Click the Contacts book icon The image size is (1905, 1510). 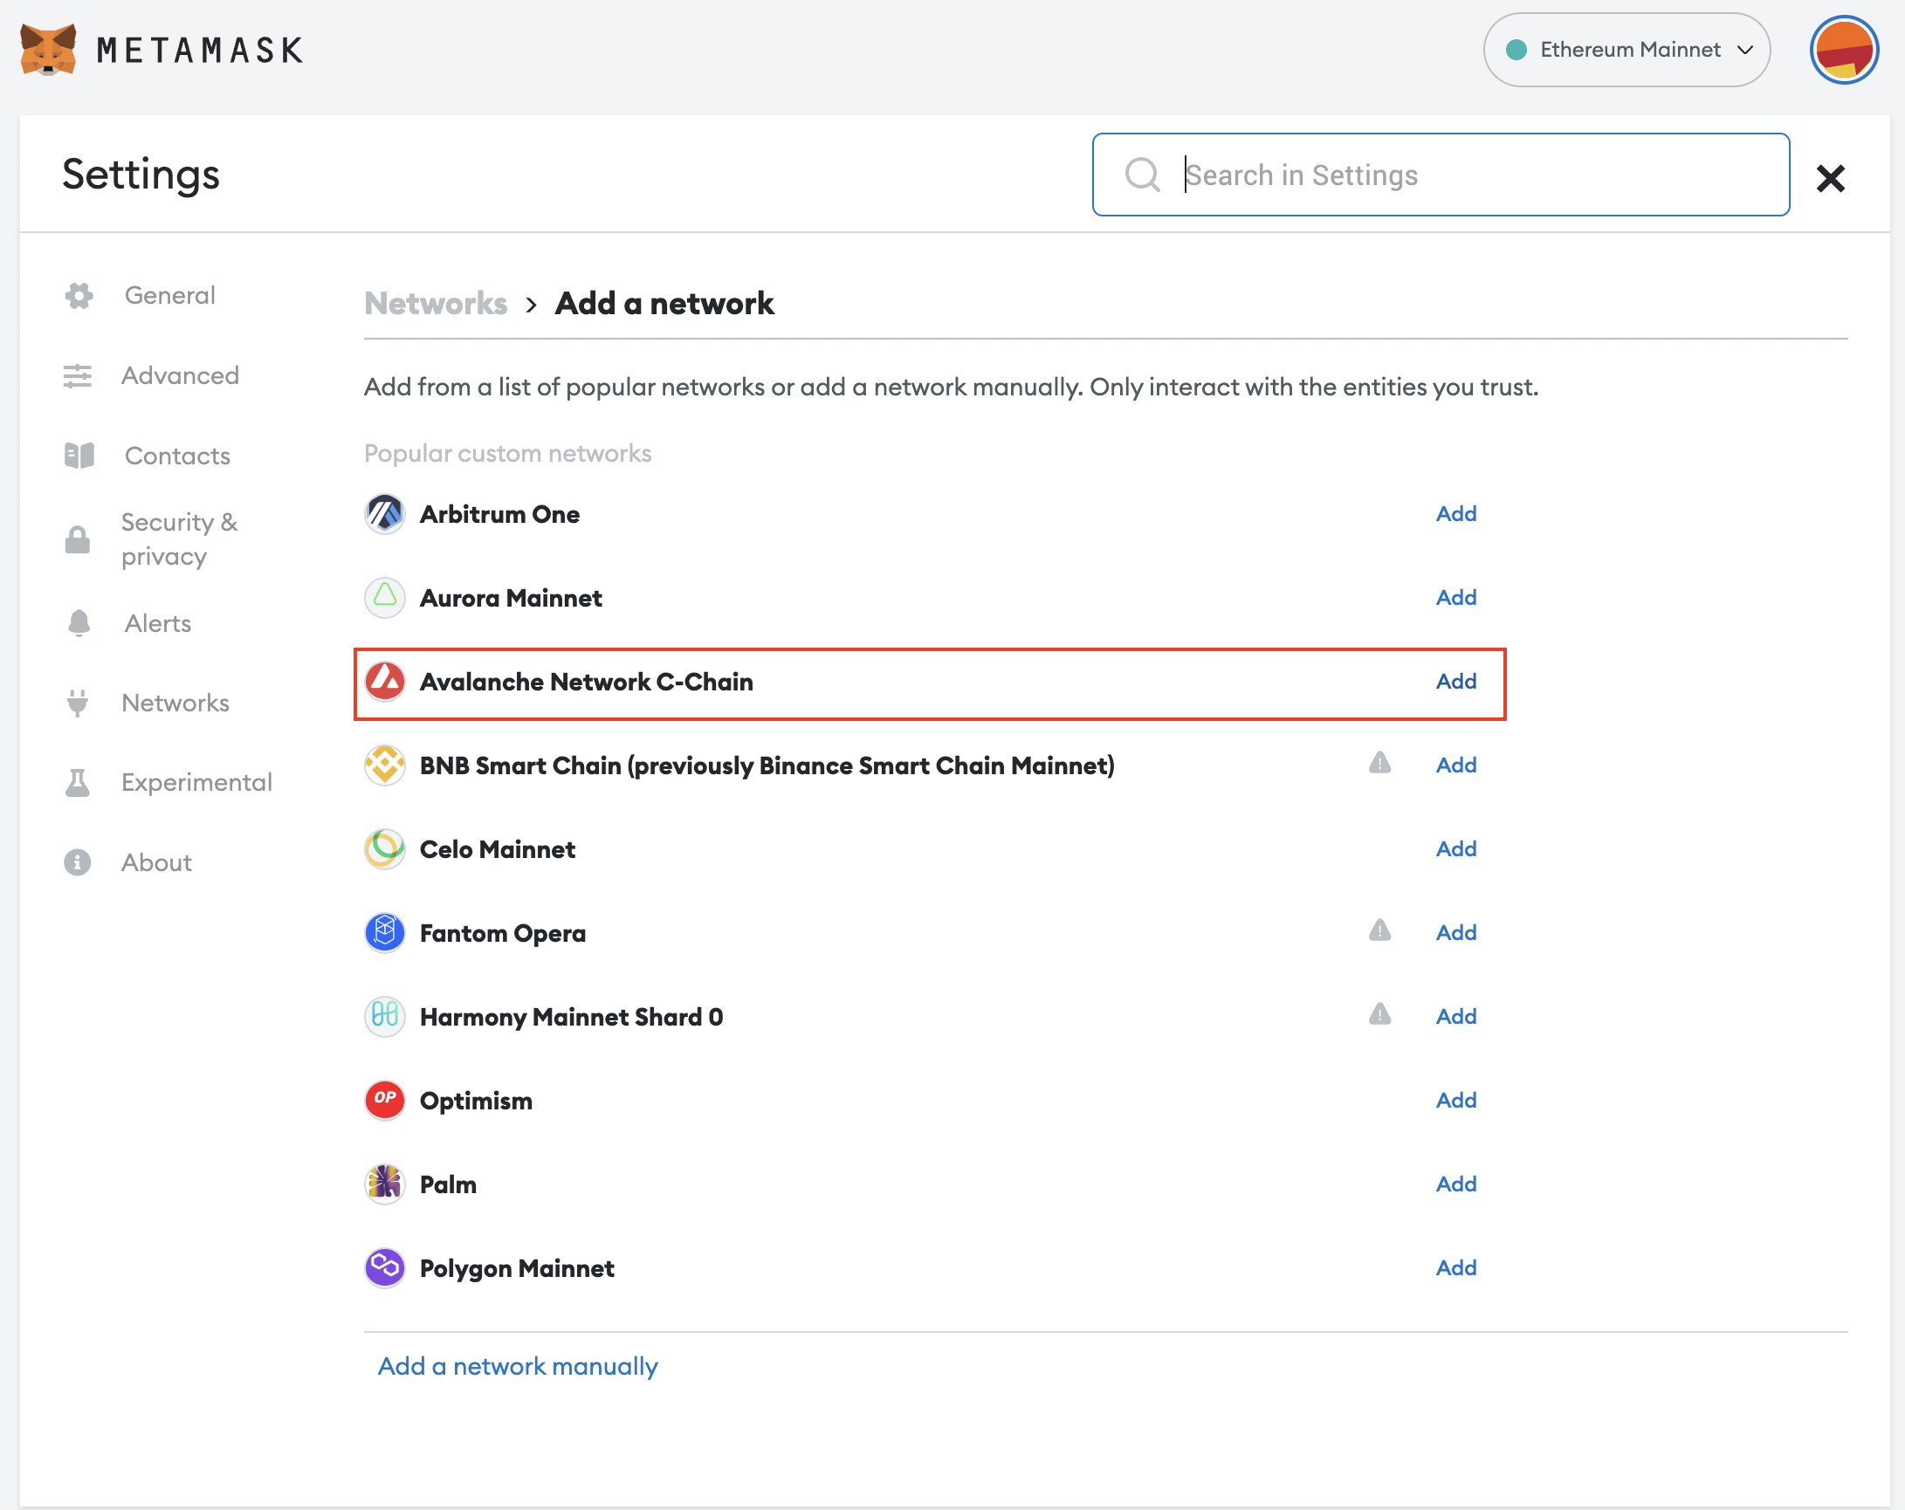(79, 456)
